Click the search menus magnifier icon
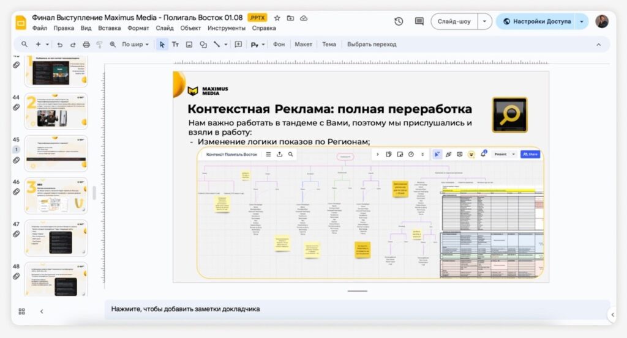The height and width of the screenshot is (338, 627). (24, 44)
